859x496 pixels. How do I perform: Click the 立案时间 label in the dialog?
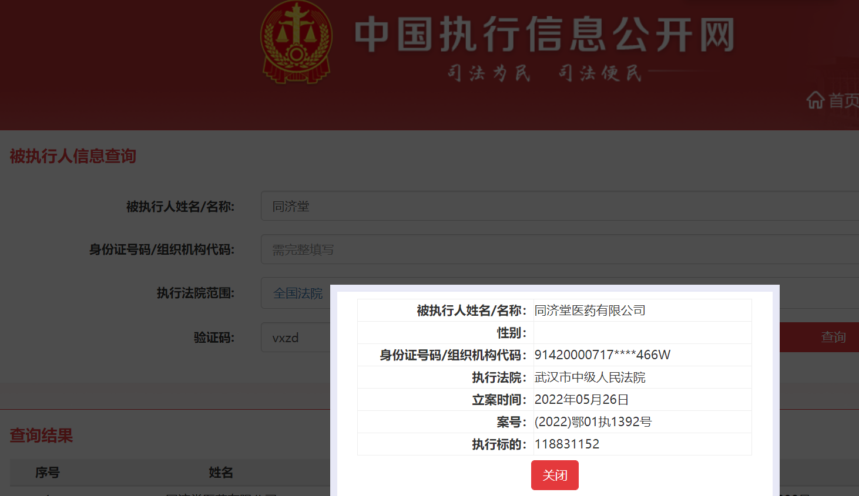pyautogui.click(x=499, y=400)
